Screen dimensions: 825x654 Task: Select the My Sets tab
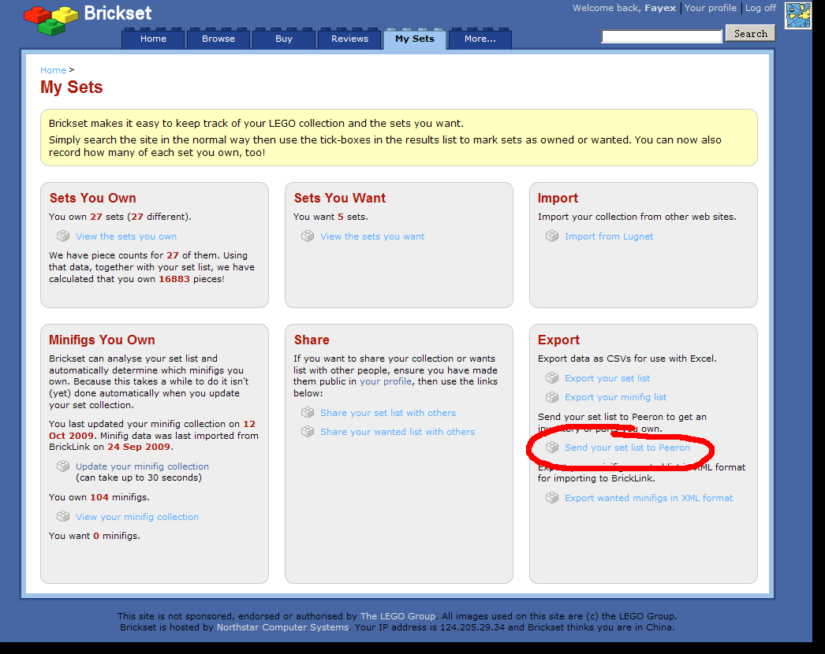[x=415, y=39]
